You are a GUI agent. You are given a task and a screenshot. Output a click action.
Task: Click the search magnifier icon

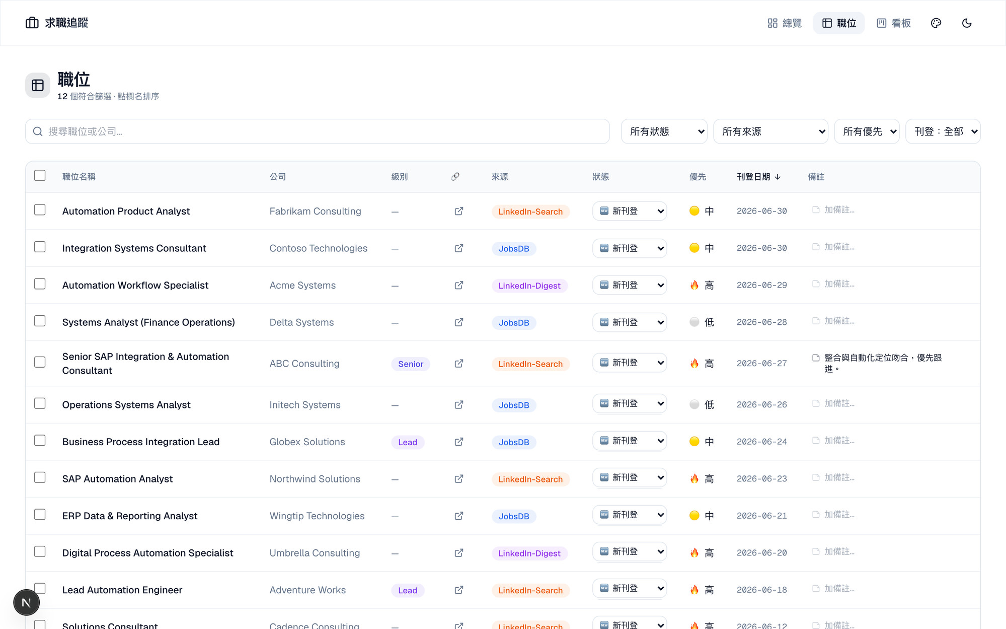[x=38, y=131]
